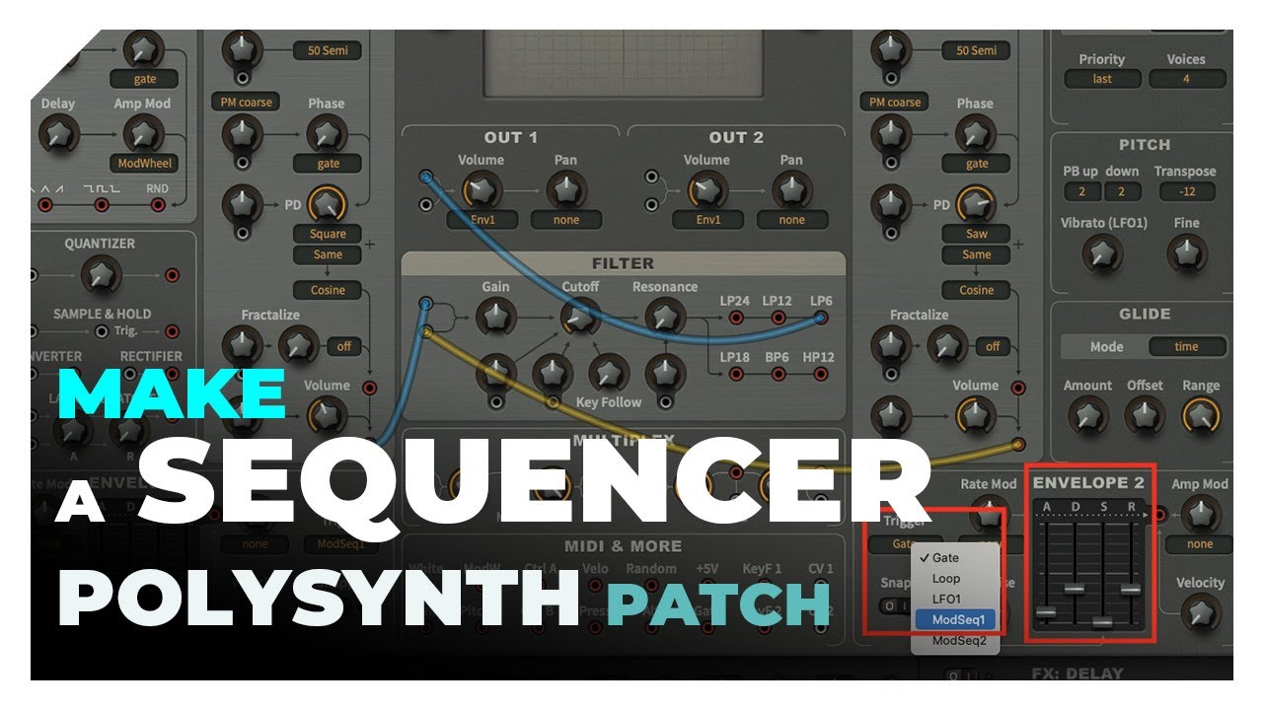Image resolution: width=1263 pixels, height=710 pixels.
Task: Open the Glide Mode selector showing time
Action: pyautogui.click(x=1187, y=347)
